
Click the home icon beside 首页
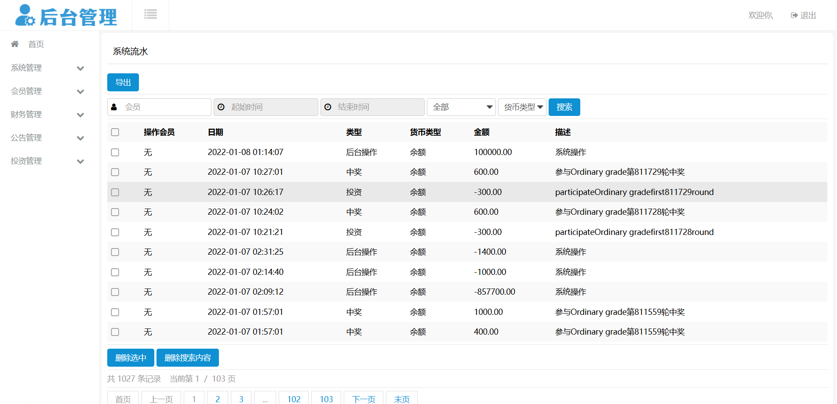[x=15, y=44]
